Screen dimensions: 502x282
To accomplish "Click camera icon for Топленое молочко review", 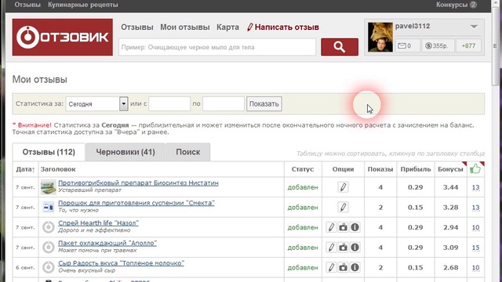I will point(343,267).
